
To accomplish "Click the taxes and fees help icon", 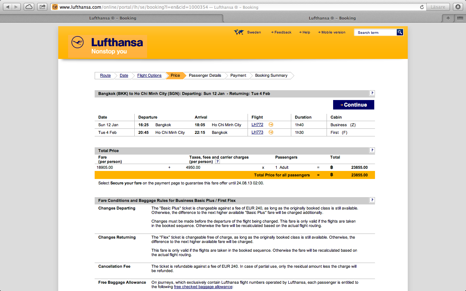I will (x=217, y=162).
